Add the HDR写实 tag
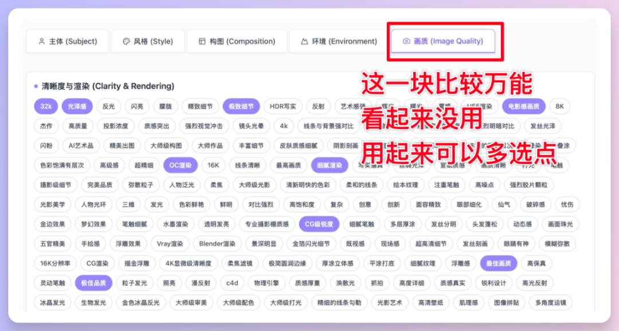This screenshot has height=331, width=619. [x=283, y=107]
